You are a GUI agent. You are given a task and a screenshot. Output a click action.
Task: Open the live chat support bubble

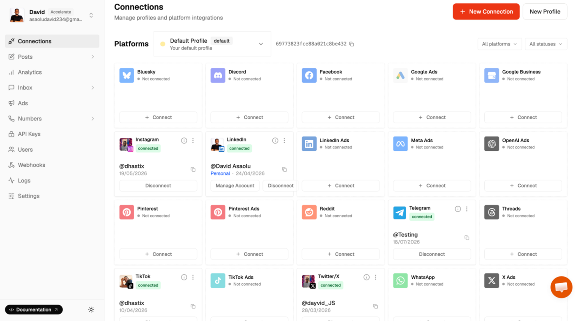[x=561, y=287]
